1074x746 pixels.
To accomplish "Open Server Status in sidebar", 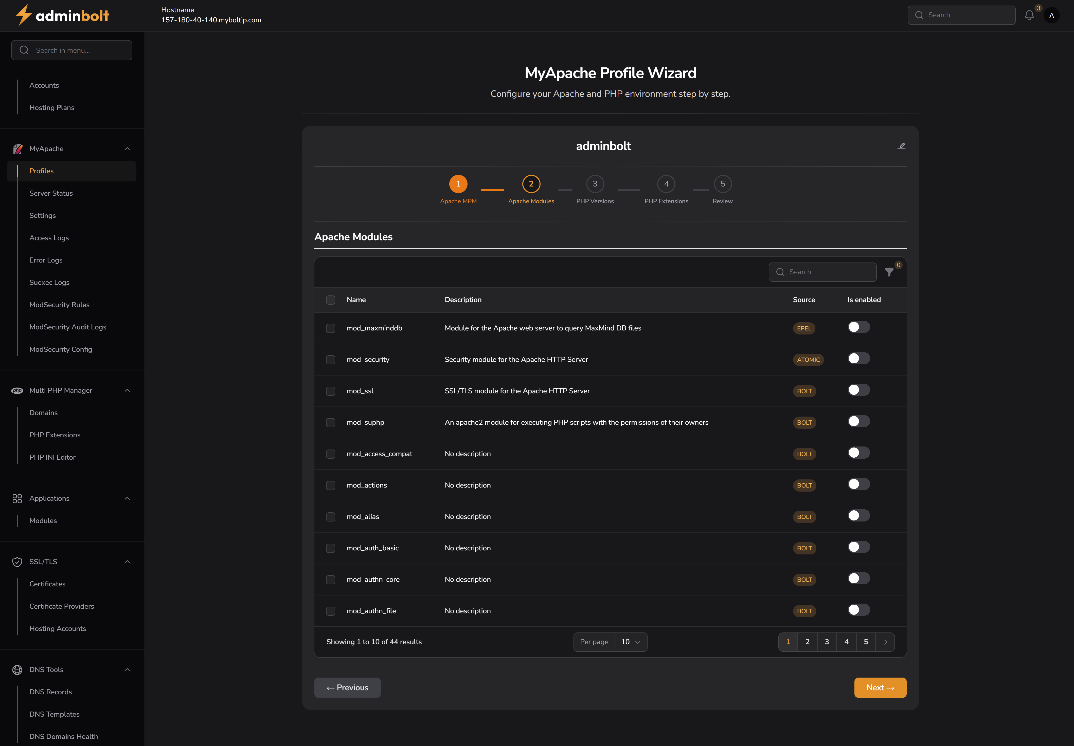I will click(51, 193).
